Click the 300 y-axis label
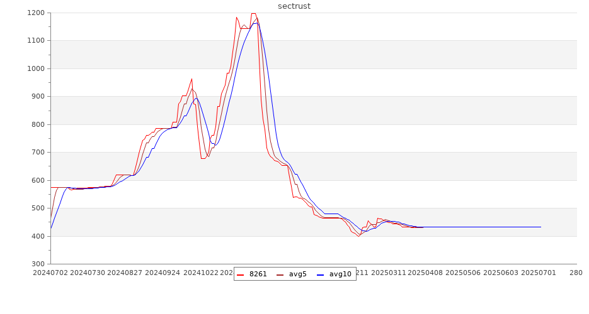The height and width of the screenshot is (314, 589). pyautogui.click(x=37, y=264)
